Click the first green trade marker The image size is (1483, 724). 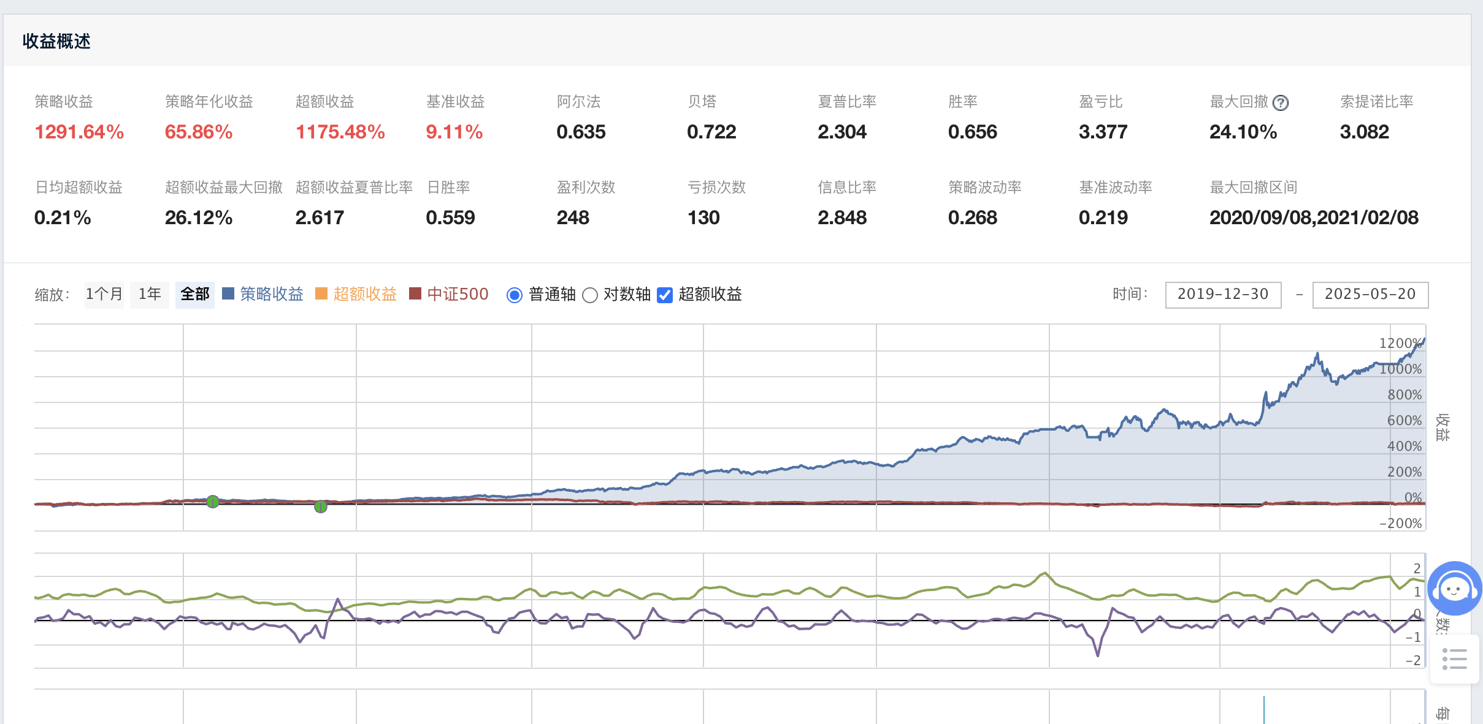(213, 502)
